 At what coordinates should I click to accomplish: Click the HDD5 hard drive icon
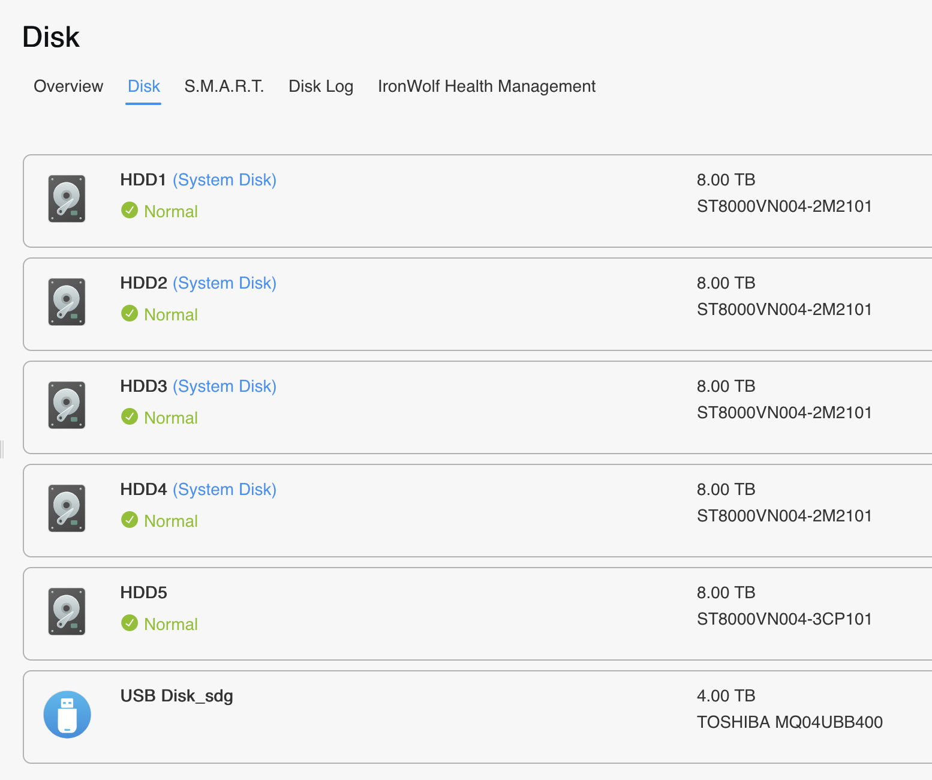tap(67, 611)
